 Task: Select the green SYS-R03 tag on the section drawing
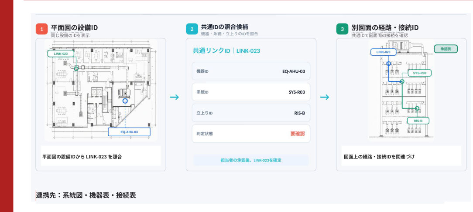[x=420, y=73]
